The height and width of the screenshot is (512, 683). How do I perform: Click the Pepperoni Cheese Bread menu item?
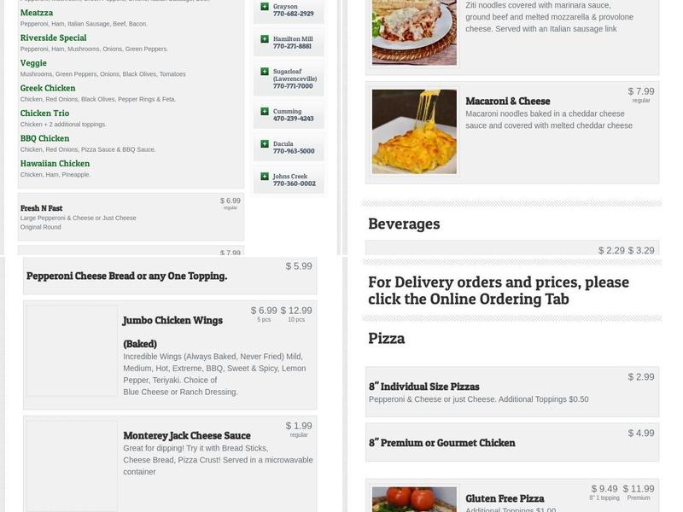170,276
